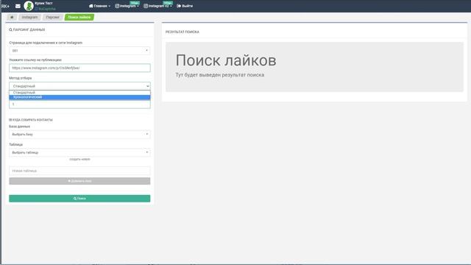
Task: Click the house icon in Главная menu
Action: tap(91, 6)
